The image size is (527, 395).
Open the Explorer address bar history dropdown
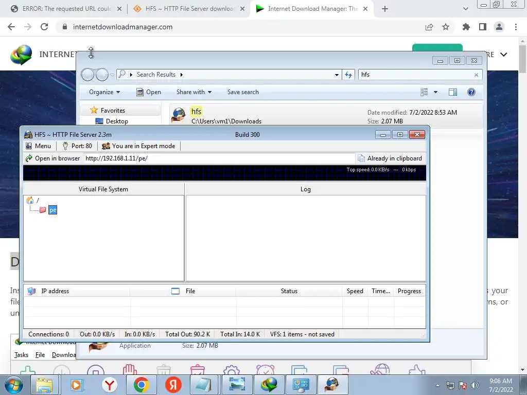337,75
